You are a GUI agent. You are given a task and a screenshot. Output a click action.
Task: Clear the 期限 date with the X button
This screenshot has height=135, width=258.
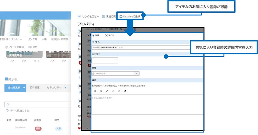137,73
